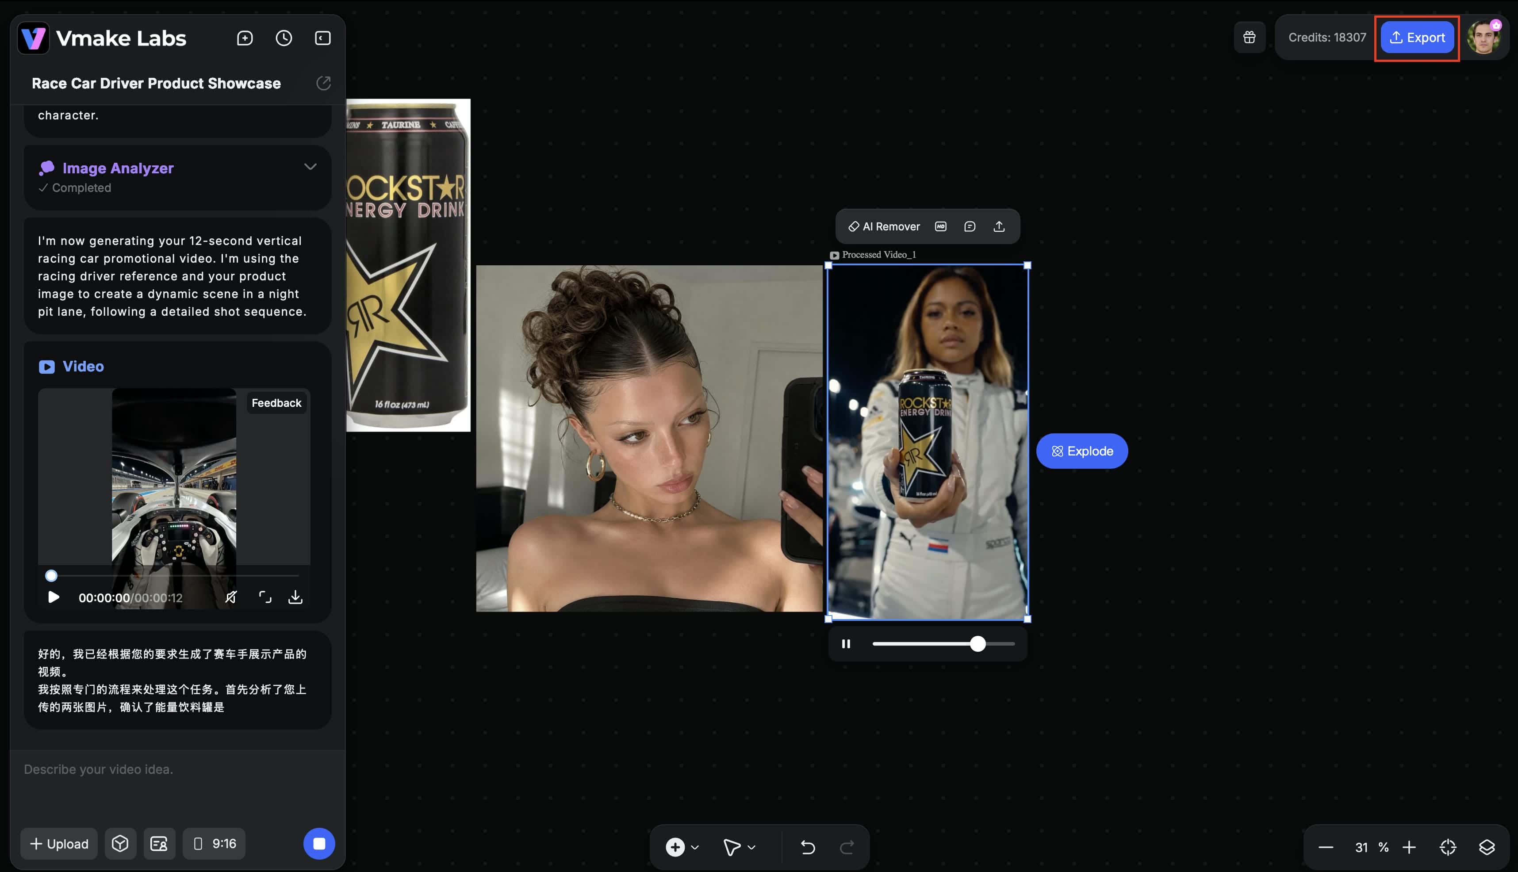
Task: Open the pointer tool dropdown arrow
Action: coord(751,847)
